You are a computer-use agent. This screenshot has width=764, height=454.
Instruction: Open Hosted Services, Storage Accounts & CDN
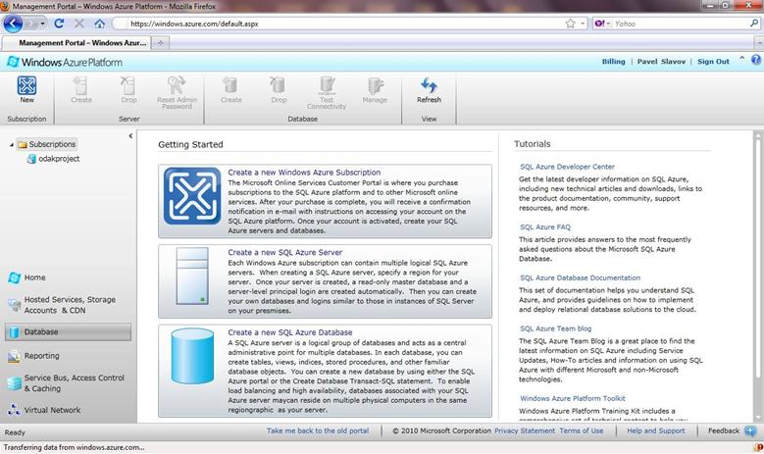point(64,305)
